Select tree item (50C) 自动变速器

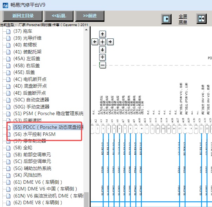(31, 100)
